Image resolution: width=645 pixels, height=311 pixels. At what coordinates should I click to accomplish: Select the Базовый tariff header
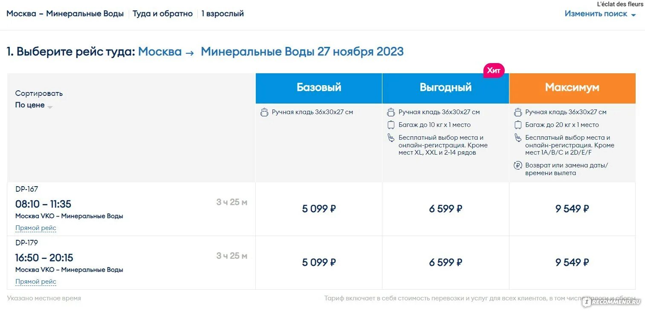point(319,88)
